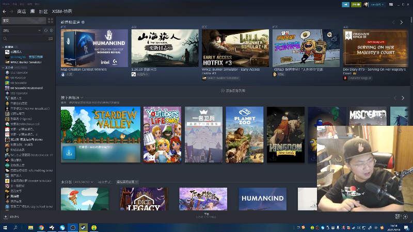Open Google Chrome from taskbar
Image resolution: width=413 pixels, height=232 pixels.
click(x=41, y=227)
